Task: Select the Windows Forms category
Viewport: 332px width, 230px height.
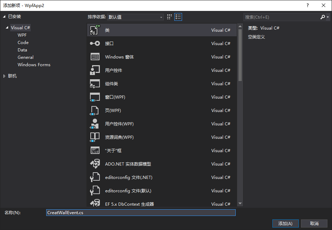Action: (x=34, y=65)
